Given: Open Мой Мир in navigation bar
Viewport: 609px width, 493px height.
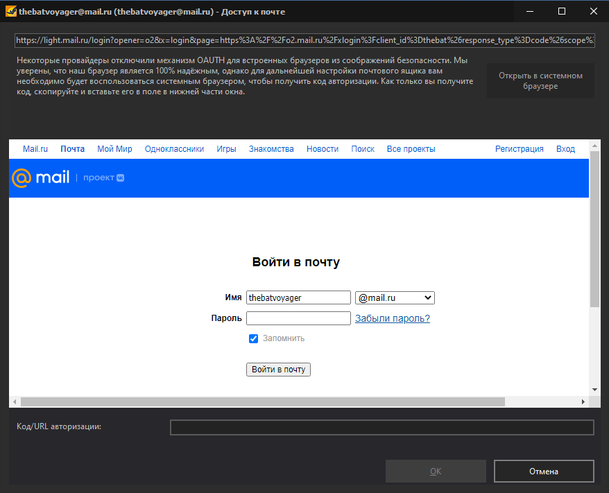Looking at the screenshot, I should (114, 149).
